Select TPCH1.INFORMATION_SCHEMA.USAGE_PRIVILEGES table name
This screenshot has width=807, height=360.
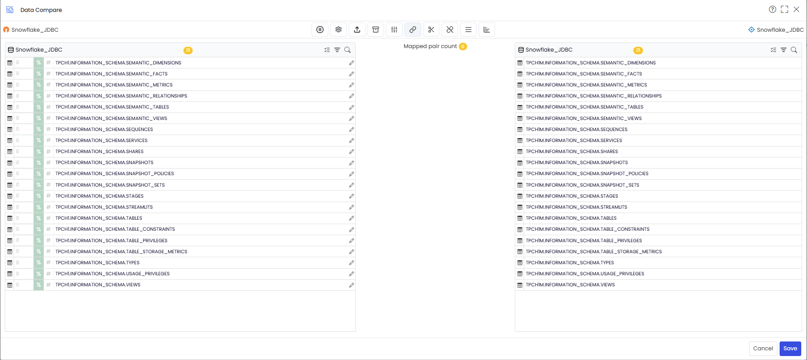pos(112,274)
